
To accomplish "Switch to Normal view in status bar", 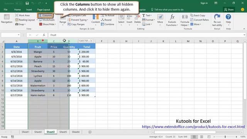I will [194, 137].
